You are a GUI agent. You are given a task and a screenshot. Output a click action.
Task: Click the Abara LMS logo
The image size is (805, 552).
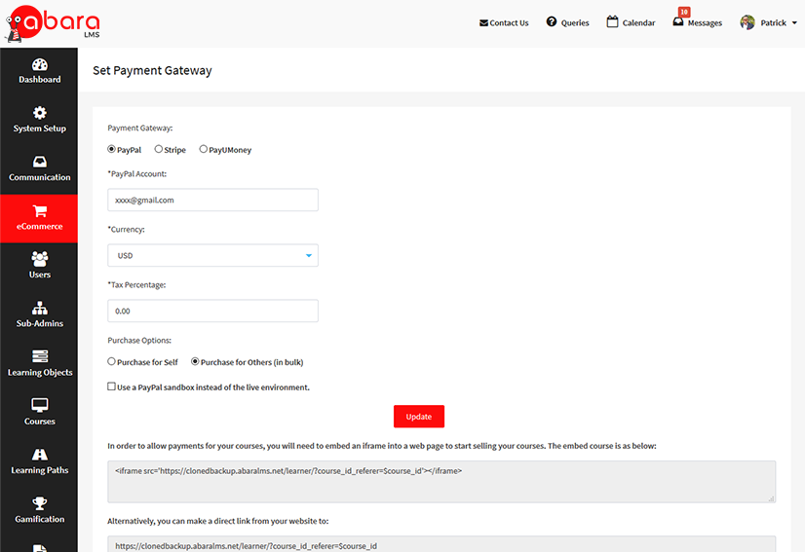(52, 23)
